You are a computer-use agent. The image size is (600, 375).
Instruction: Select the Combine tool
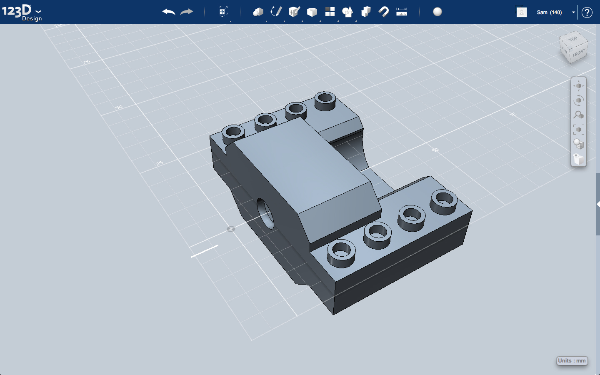[x=365, y=12]
